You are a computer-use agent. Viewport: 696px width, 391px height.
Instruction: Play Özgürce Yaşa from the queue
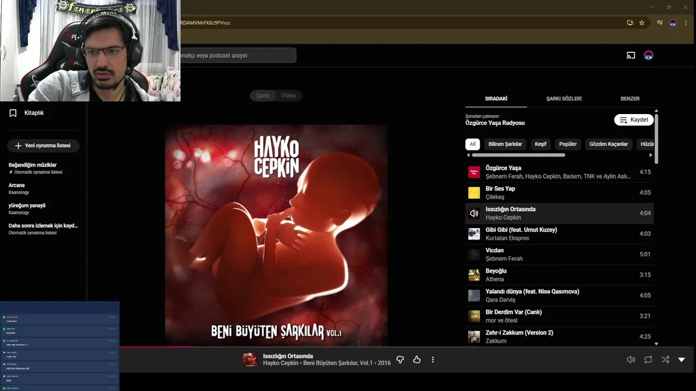(x=560, y=172)
